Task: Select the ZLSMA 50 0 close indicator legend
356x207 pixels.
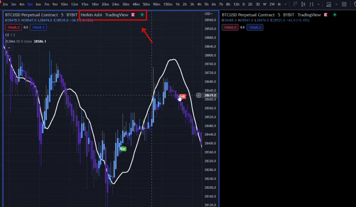Action: click(18, 41)
